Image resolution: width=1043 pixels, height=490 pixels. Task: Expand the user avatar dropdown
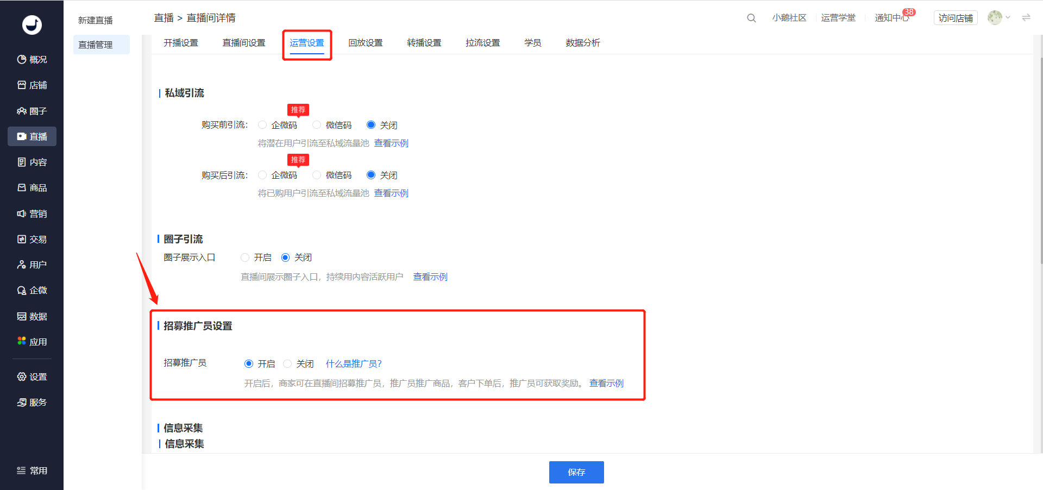pos(998,18)
